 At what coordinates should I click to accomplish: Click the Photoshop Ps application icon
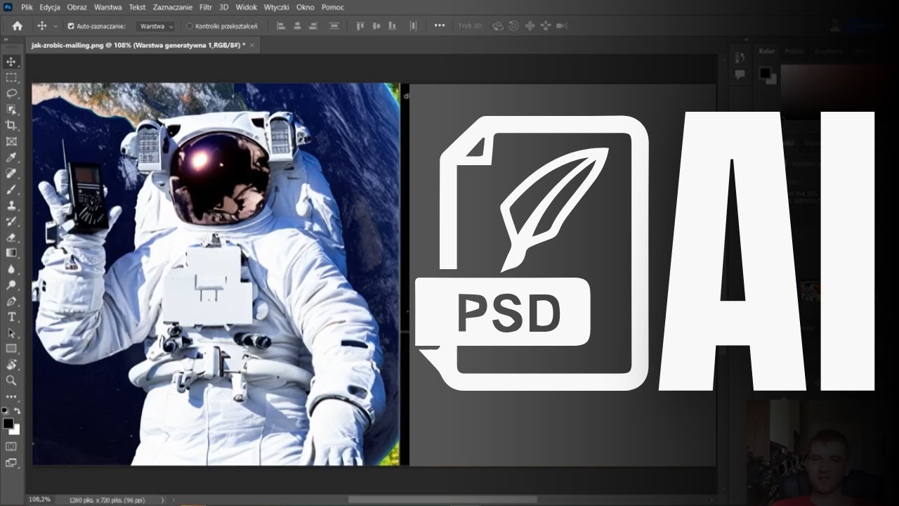(x=8, y=7)
